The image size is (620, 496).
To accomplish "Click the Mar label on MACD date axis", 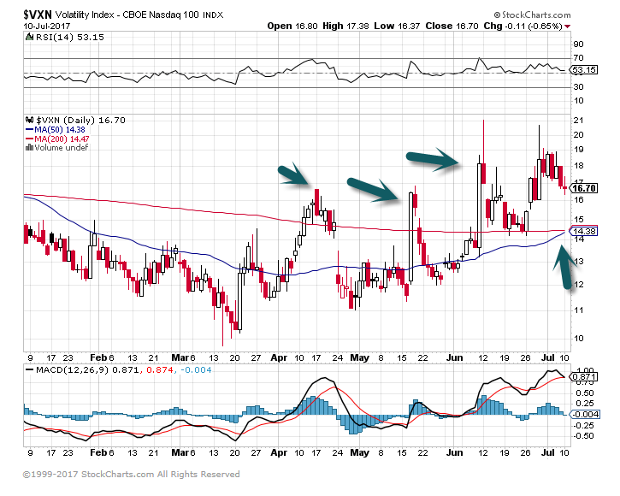I will tap(180, 452).
